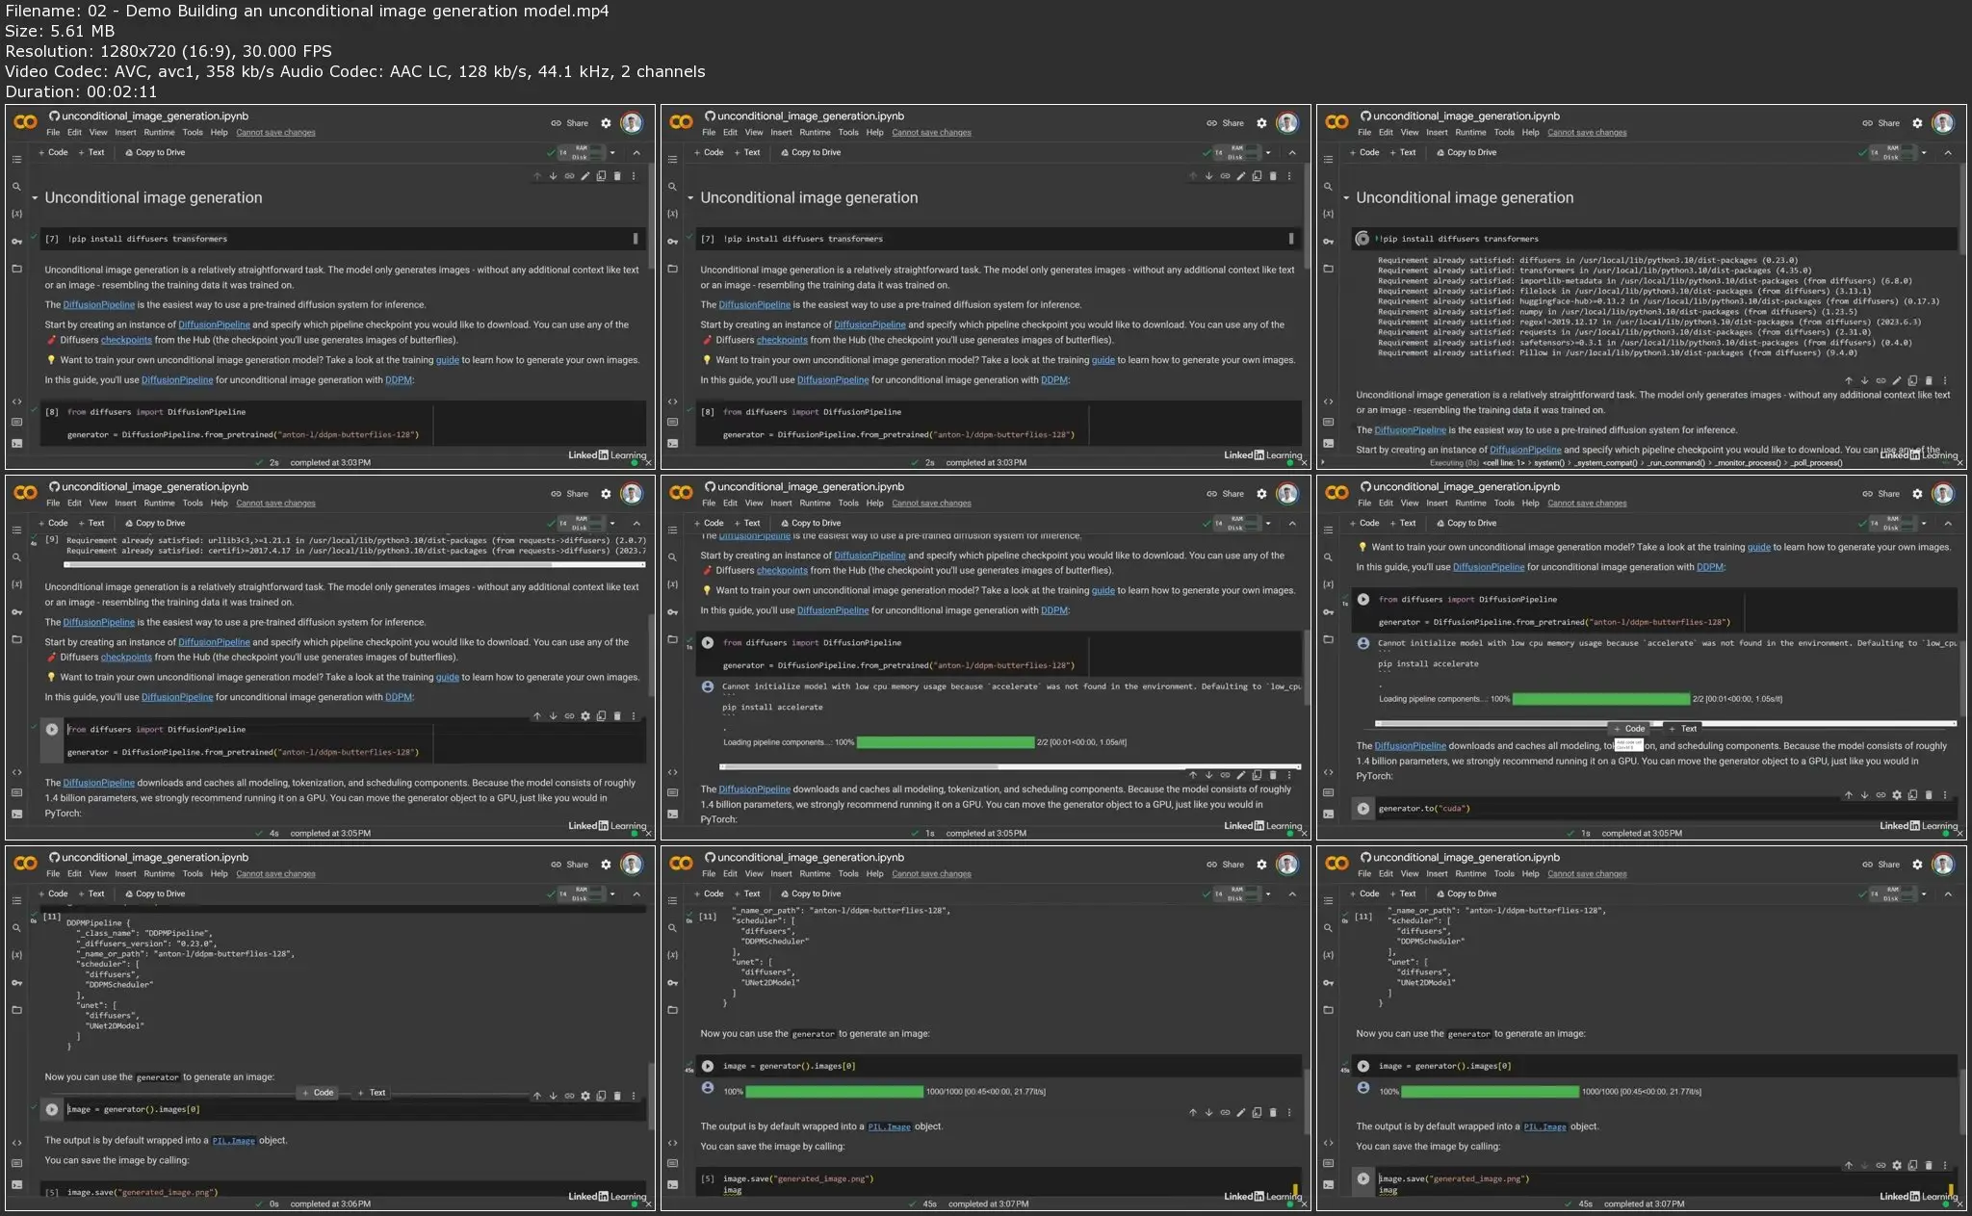
Task: Open the Table of contents sidebar icon
Action: point(17,160)
